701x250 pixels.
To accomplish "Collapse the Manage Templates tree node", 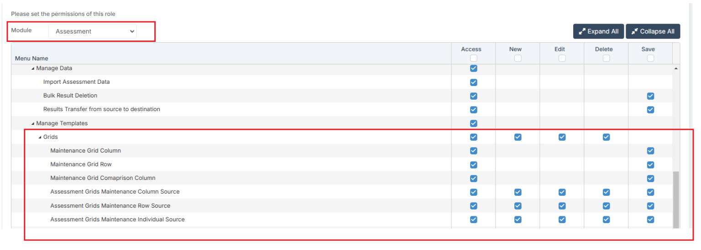I will [x=33, y=123].
